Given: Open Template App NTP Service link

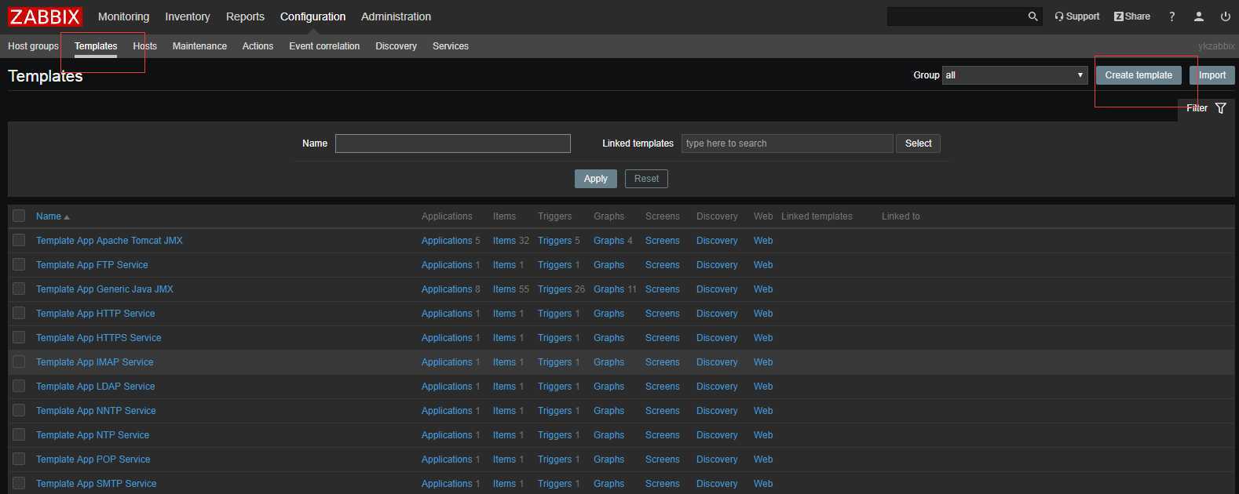Looking at the screenshot, I should [x=93, y=435].
